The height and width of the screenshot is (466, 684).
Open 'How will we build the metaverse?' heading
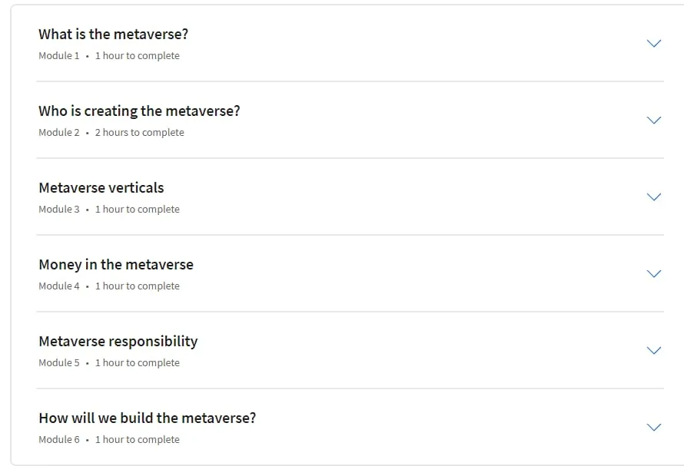pos(148,418)
